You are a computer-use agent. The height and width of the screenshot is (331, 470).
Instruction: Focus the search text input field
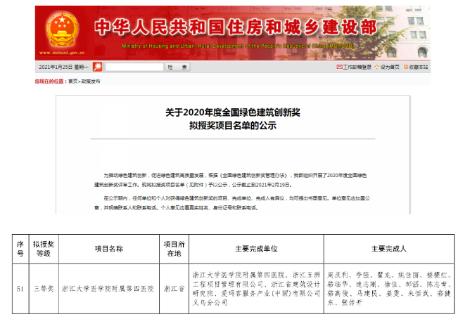point(134,67)
